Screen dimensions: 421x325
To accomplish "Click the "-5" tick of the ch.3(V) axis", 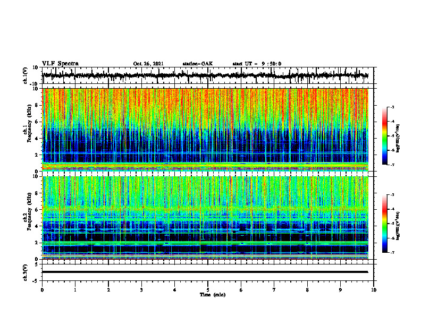I will click(36, 281).
